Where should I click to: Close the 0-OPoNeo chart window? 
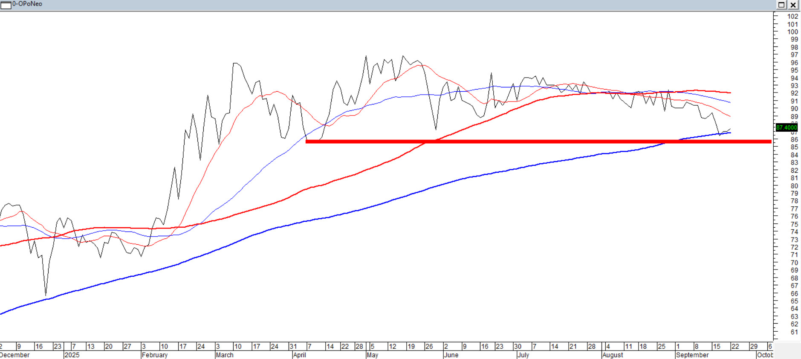pyautogui.click(x=793, y=5)
